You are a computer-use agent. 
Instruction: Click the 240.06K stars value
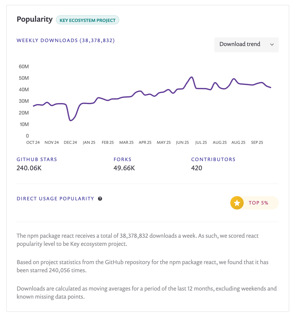click(29, 168)
